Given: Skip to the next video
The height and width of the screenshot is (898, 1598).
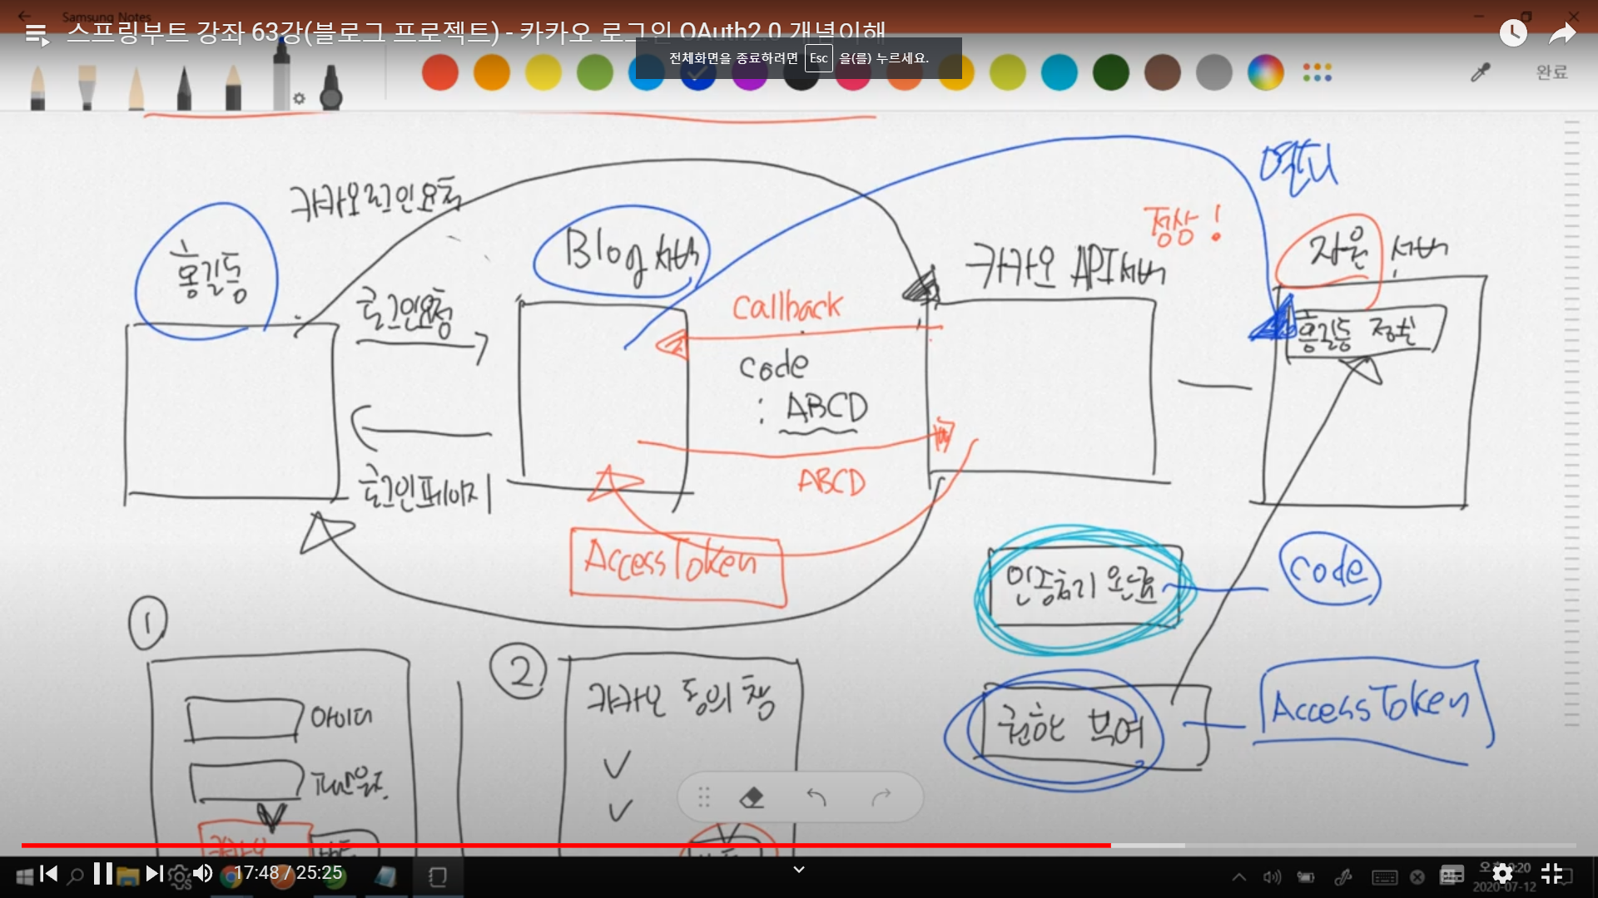Looking at the screenshot, I should (154, 874).
